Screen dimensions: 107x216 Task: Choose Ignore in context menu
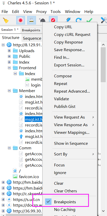tap(60, 172)
